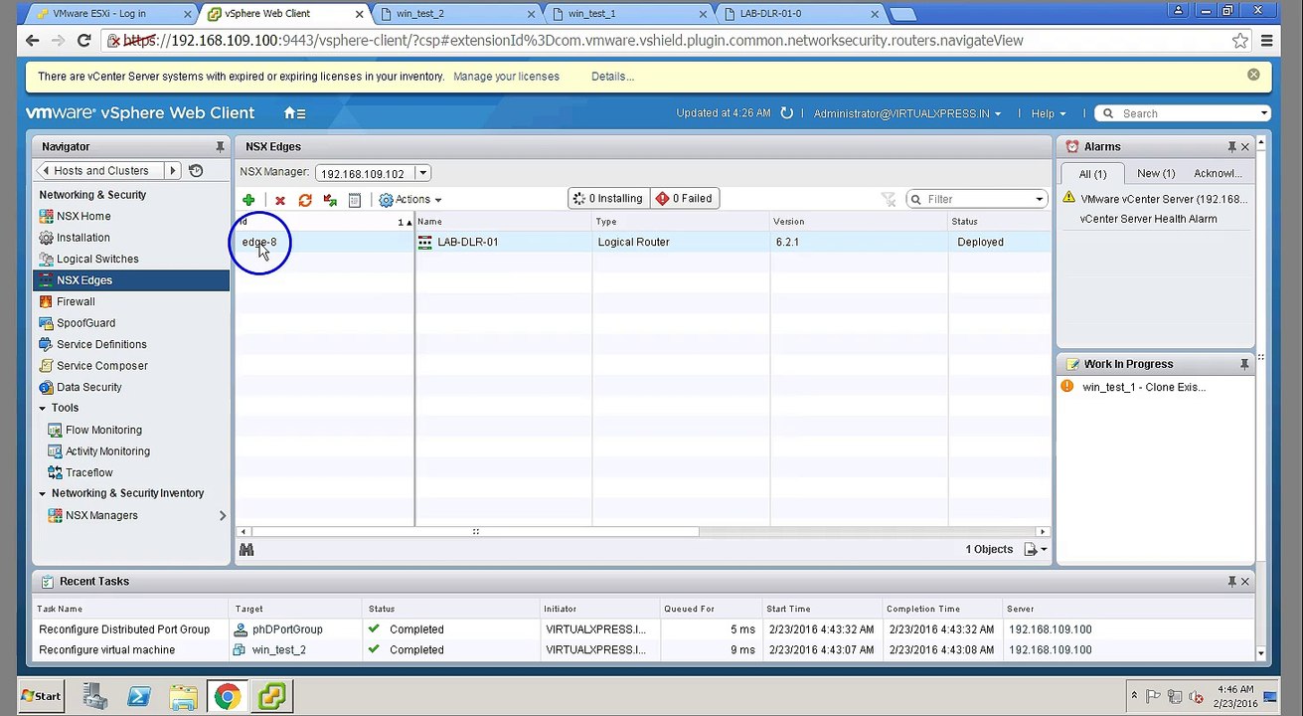Image resolution: width=1303 pixels, height=716 pixels.
Task: Reload the page in Chrome
Action: (83, 41)
